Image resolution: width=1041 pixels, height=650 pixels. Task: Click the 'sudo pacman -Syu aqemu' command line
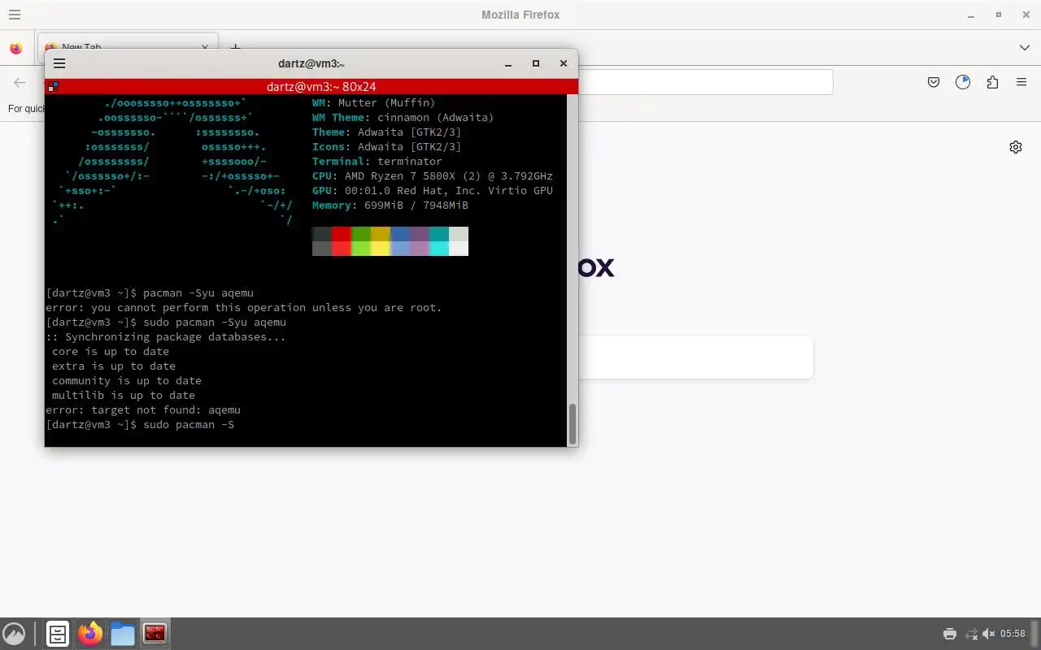tap(166, 323)
